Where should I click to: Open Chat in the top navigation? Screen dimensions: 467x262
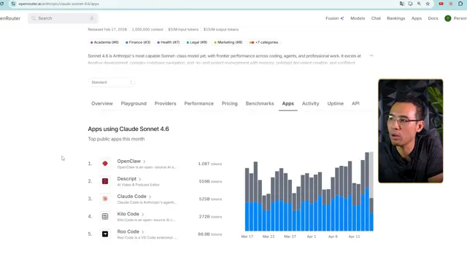[x=376, y=18]
